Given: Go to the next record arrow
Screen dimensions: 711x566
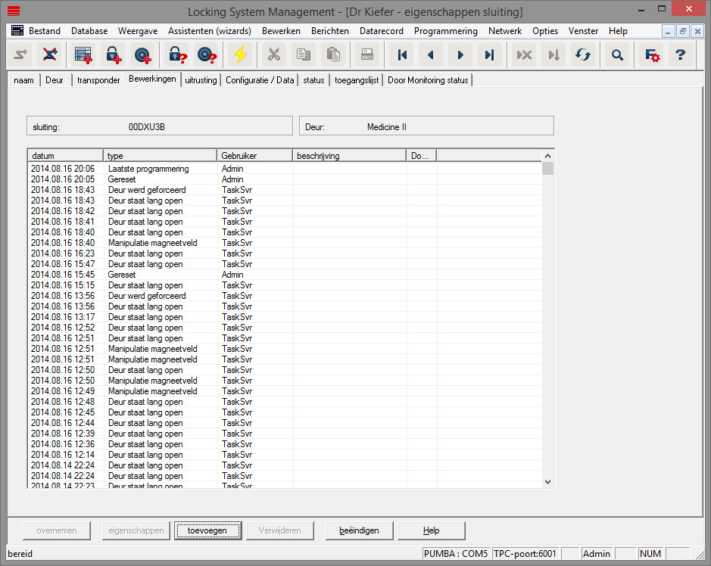Looking at the screenshot, I should coord(460,54).
